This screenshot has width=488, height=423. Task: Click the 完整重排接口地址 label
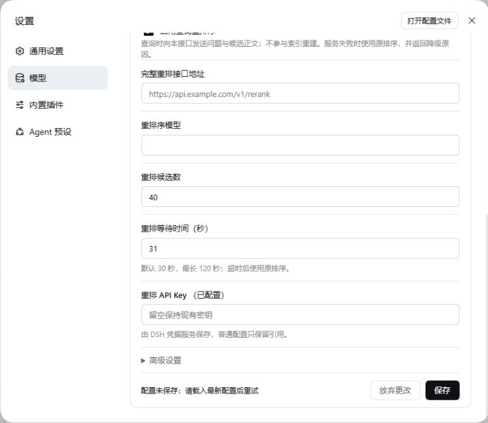172,74
